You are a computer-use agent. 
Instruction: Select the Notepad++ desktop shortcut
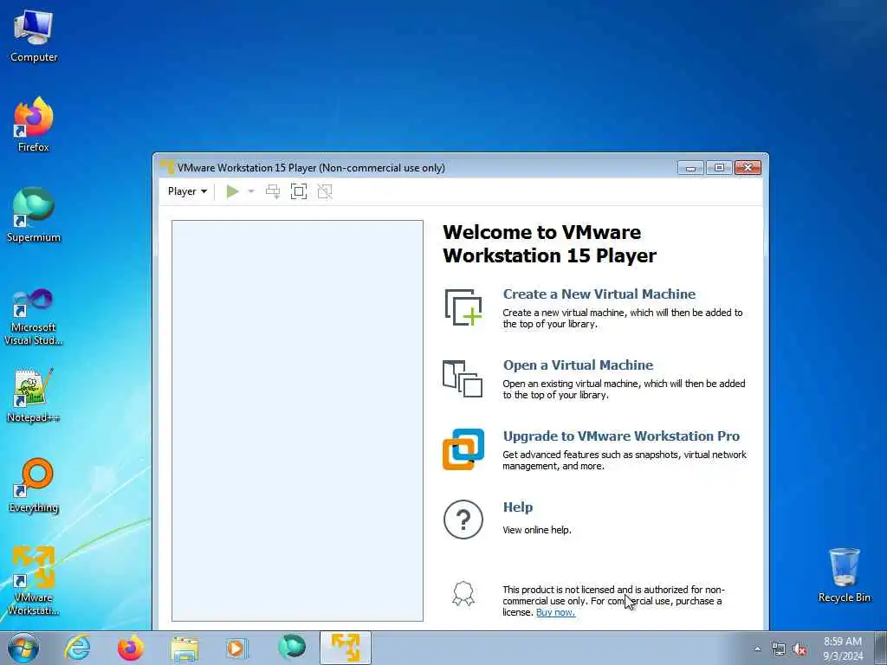(x=34, y=396)
